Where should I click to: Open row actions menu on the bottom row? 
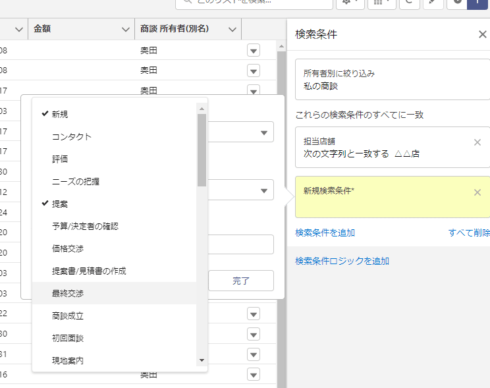click(x=254, y=375)
